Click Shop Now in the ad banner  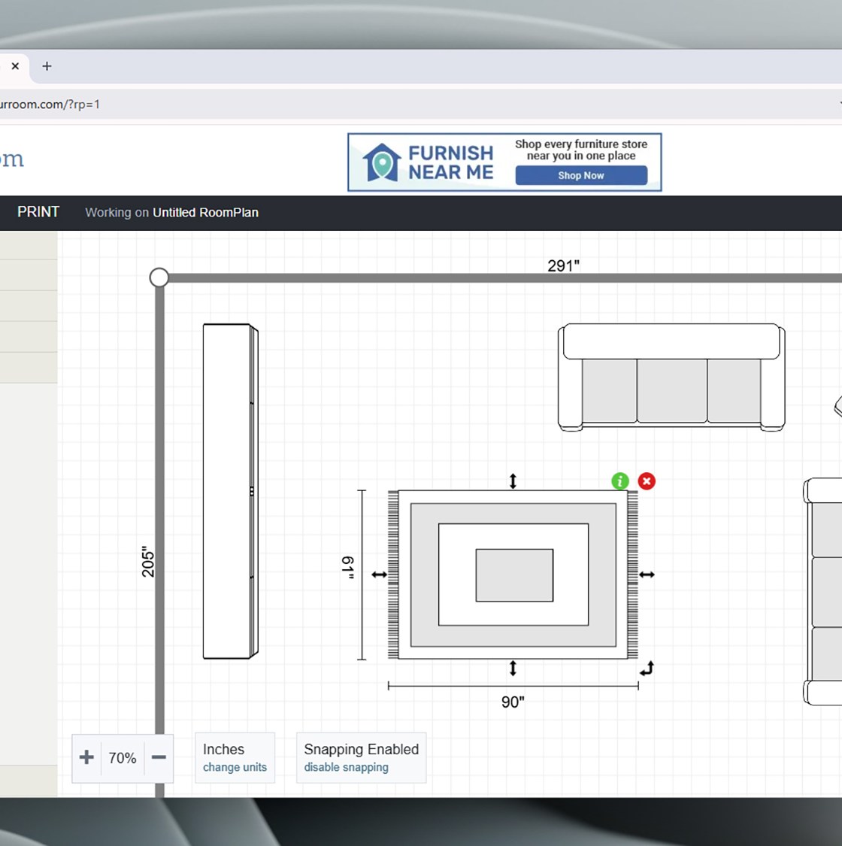[x=580, y=175]
